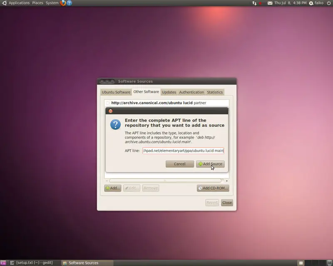
Task: Open the Places menu
Action: [37, 3]
